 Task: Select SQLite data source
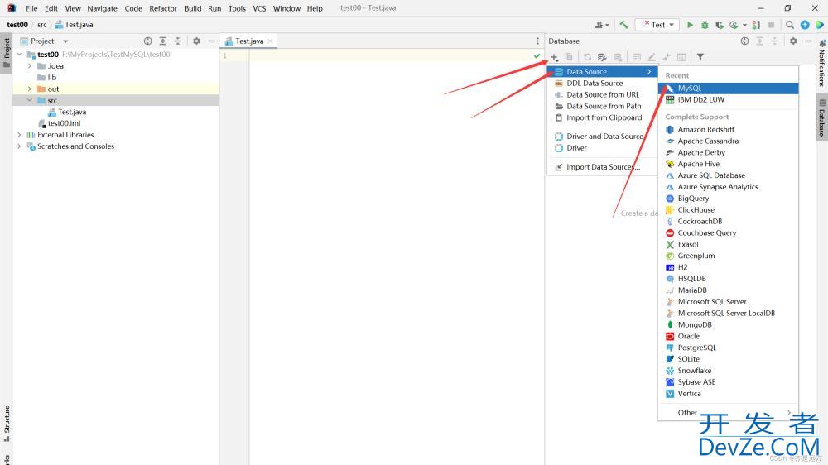click(728, 359)
